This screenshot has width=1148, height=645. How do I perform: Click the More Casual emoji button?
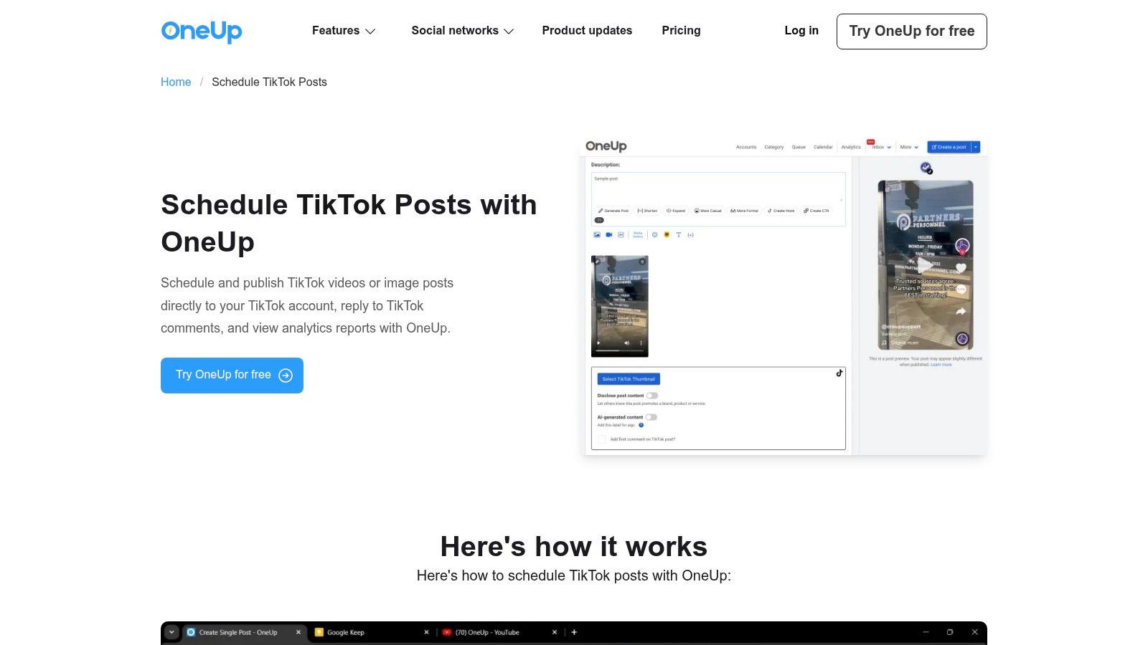click(708, 211)
